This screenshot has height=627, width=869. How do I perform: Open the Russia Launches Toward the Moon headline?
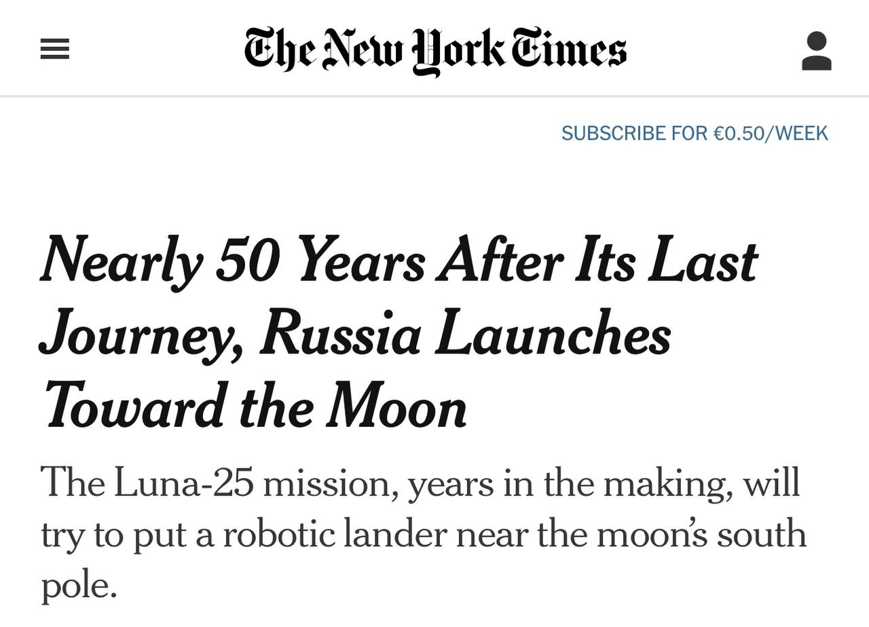tap(399, 333)
